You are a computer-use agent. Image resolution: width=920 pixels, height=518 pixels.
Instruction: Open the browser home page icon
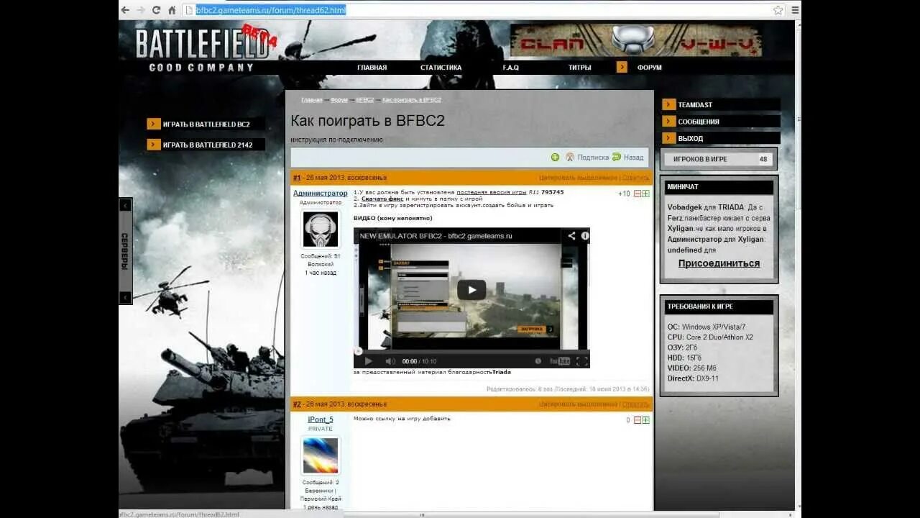coord(172,10)
